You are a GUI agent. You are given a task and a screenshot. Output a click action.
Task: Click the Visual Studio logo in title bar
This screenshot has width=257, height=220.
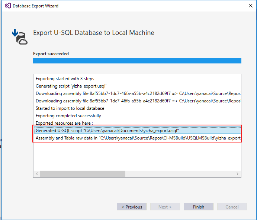pos(8,6)
